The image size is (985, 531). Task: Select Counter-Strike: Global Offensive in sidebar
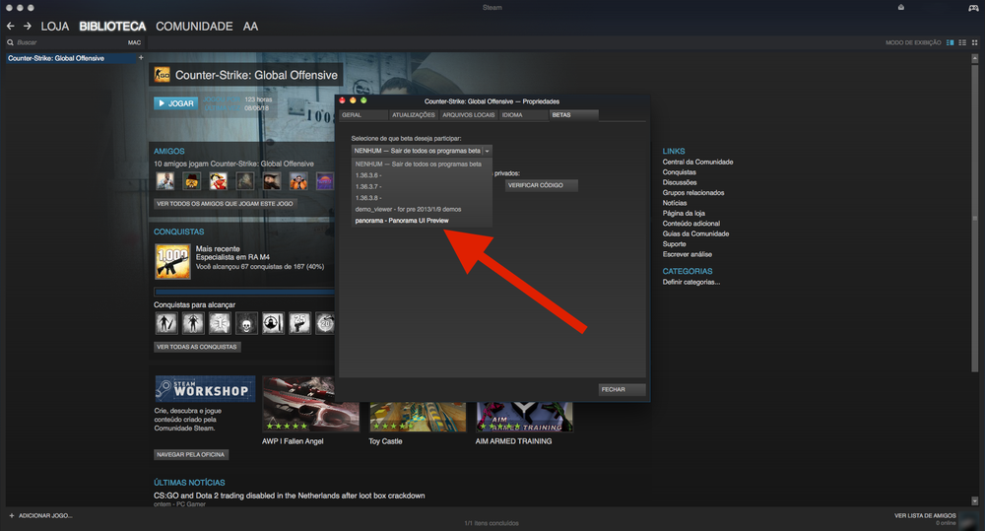[70, 58]
